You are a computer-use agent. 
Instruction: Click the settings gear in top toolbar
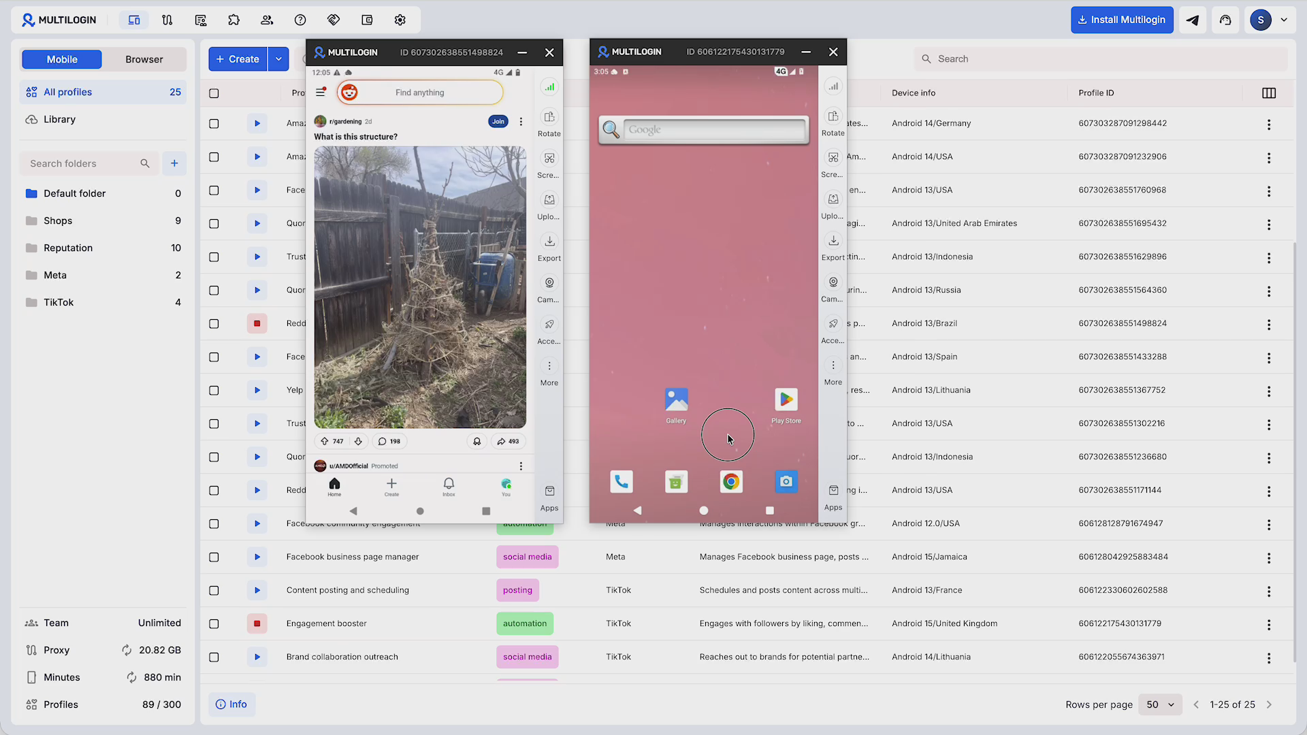point(400,20)
